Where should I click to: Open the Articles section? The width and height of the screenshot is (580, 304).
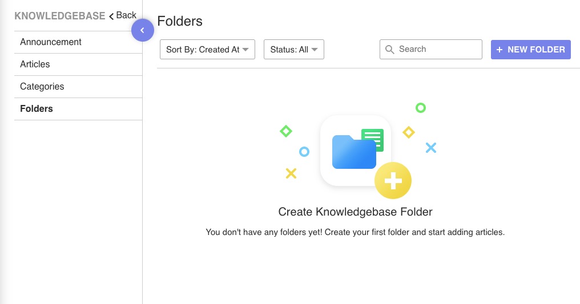click(x=78, y=64)
